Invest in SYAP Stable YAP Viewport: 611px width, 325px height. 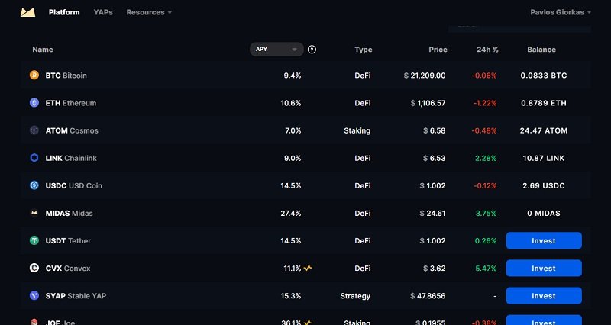coord(544,296)
